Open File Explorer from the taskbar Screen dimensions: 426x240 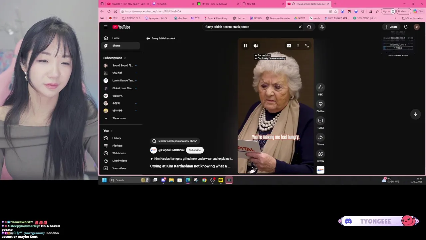click(x=171, y=180)
